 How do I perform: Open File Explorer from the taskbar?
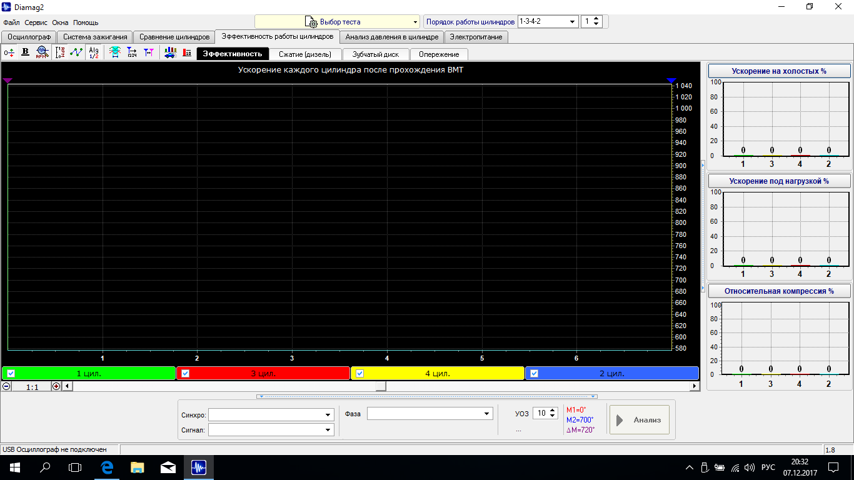pos(137,467)
